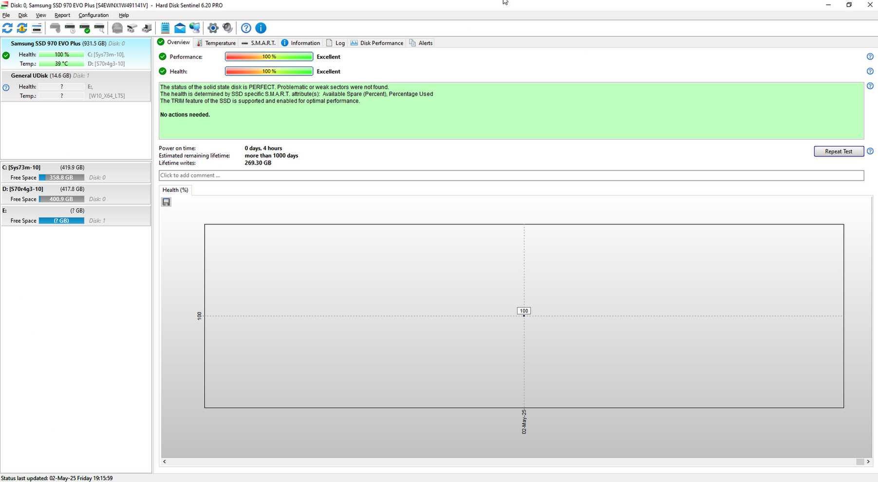Open configuration via the gear icon
The image size is (878, 482).
coord(213,28)
